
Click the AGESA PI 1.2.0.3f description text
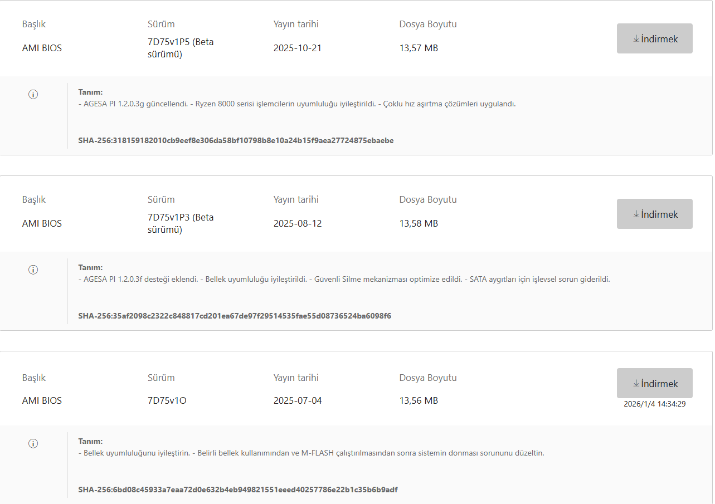tap(344, 279)
